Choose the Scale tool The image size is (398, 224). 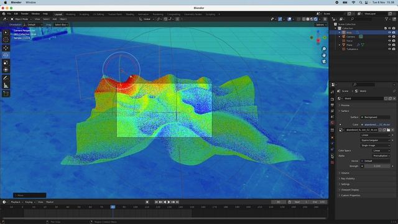click(x=6, y=62)
